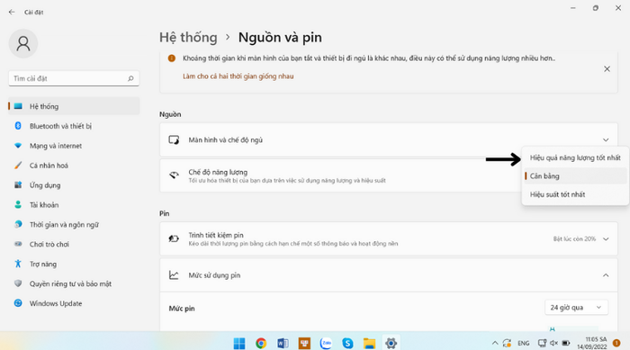Open File Explorer from the taskbar

coord(369,343)
